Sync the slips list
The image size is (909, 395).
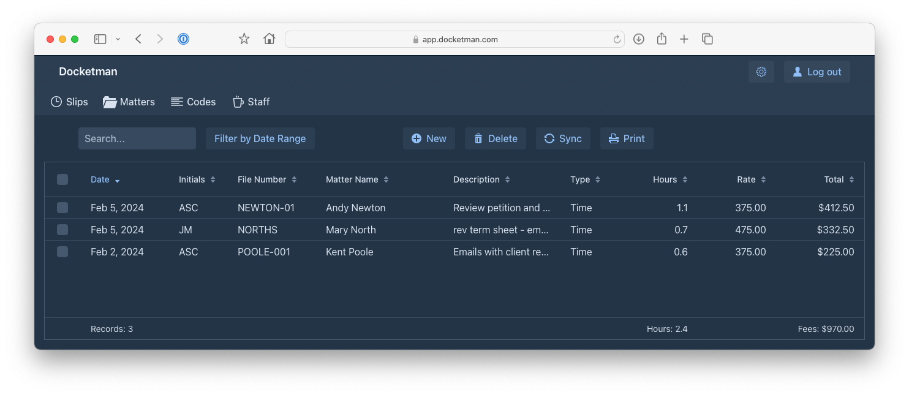(x=563, y=138)
